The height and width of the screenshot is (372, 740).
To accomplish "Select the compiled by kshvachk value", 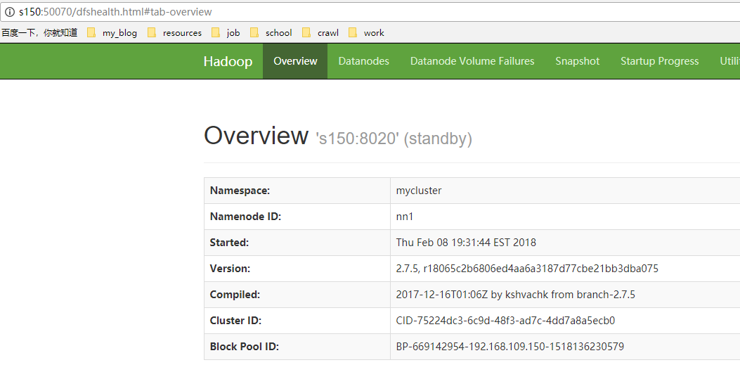I will click(x=515, y=295).
